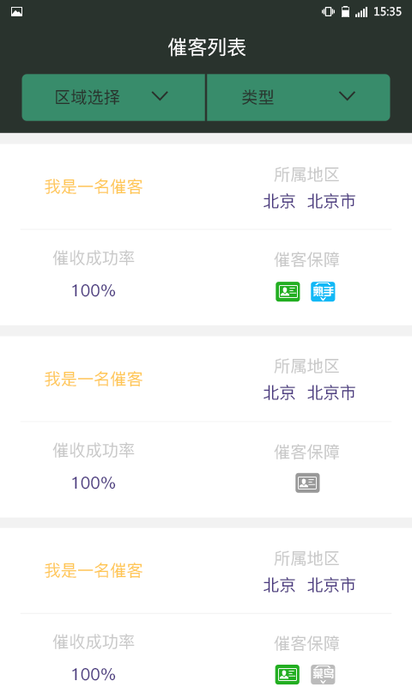Image resolution: width=412 pixels, height=687 pixels.
Task: Tap the chevron beside 类型
Action: (x=347, y=96)
